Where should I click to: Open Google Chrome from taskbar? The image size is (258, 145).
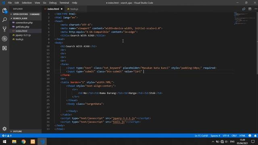point(23,141)
